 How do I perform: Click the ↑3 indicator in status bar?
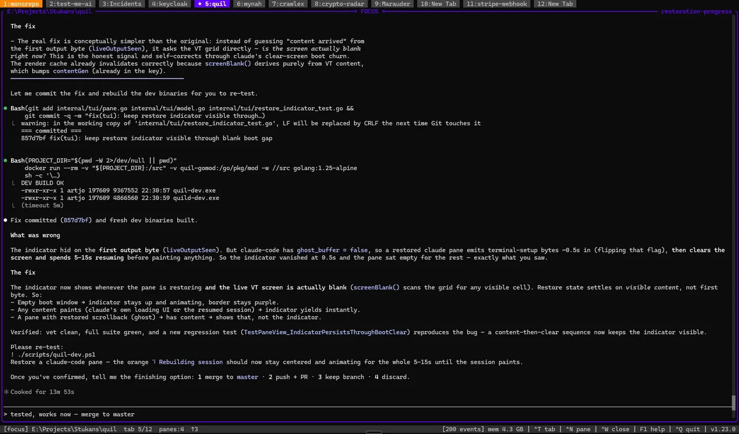pyautogui.click(x=195, y=429)
